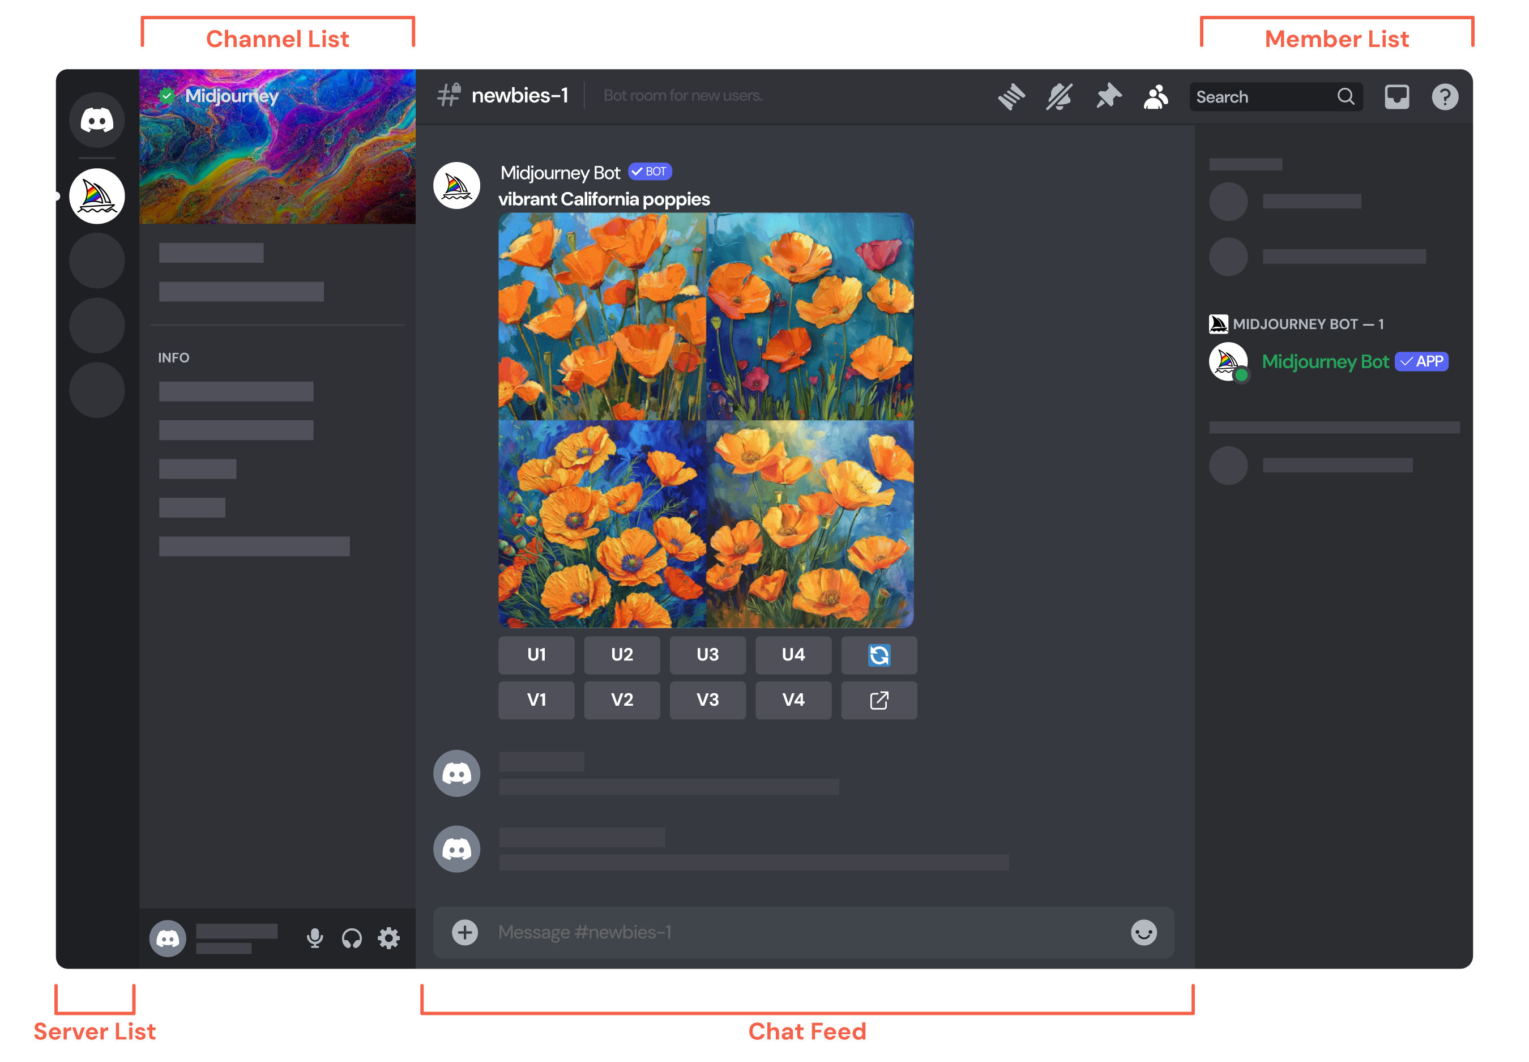Select the Midjourney server sailboat icon
This screenshot has width=1529, height=1062.
(96, 195)
